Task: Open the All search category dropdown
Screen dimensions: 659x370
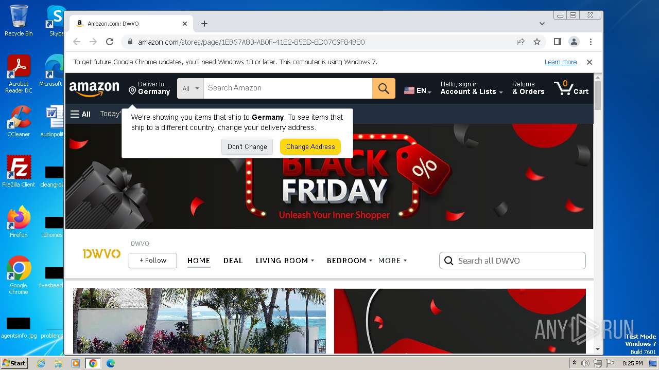Action: point(190,88)
